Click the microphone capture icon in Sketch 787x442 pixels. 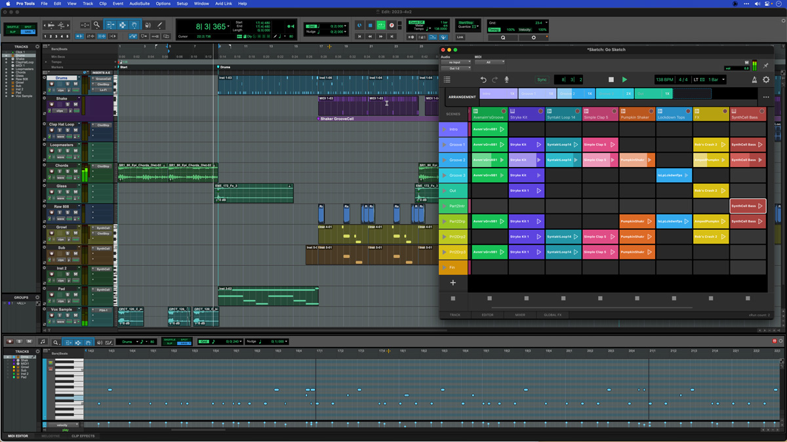(508, 79)
